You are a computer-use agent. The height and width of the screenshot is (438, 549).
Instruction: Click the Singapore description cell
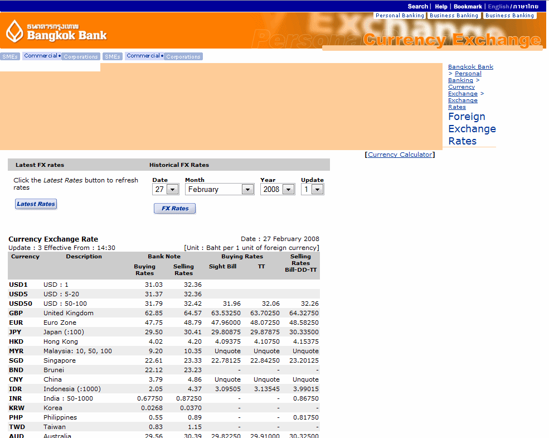tap(60, 360)
